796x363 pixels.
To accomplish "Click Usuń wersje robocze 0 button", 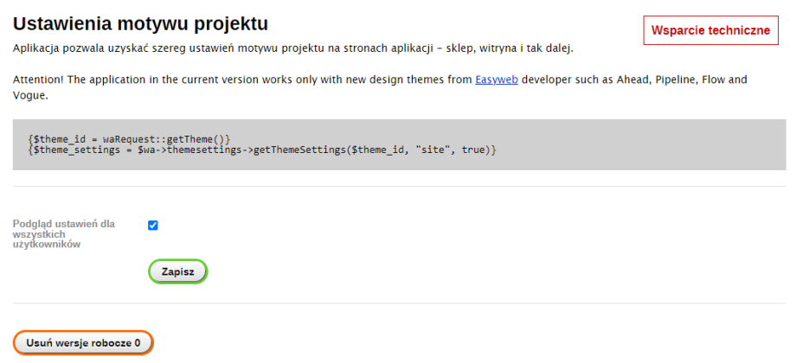I will point(83,343).
